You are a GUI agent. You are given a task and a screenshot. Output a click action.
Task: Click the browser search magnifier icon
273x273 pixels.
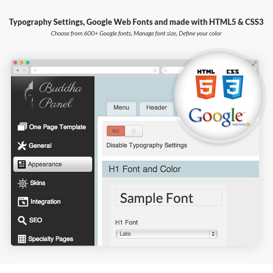pyautogui.click(x=165, y=70)
